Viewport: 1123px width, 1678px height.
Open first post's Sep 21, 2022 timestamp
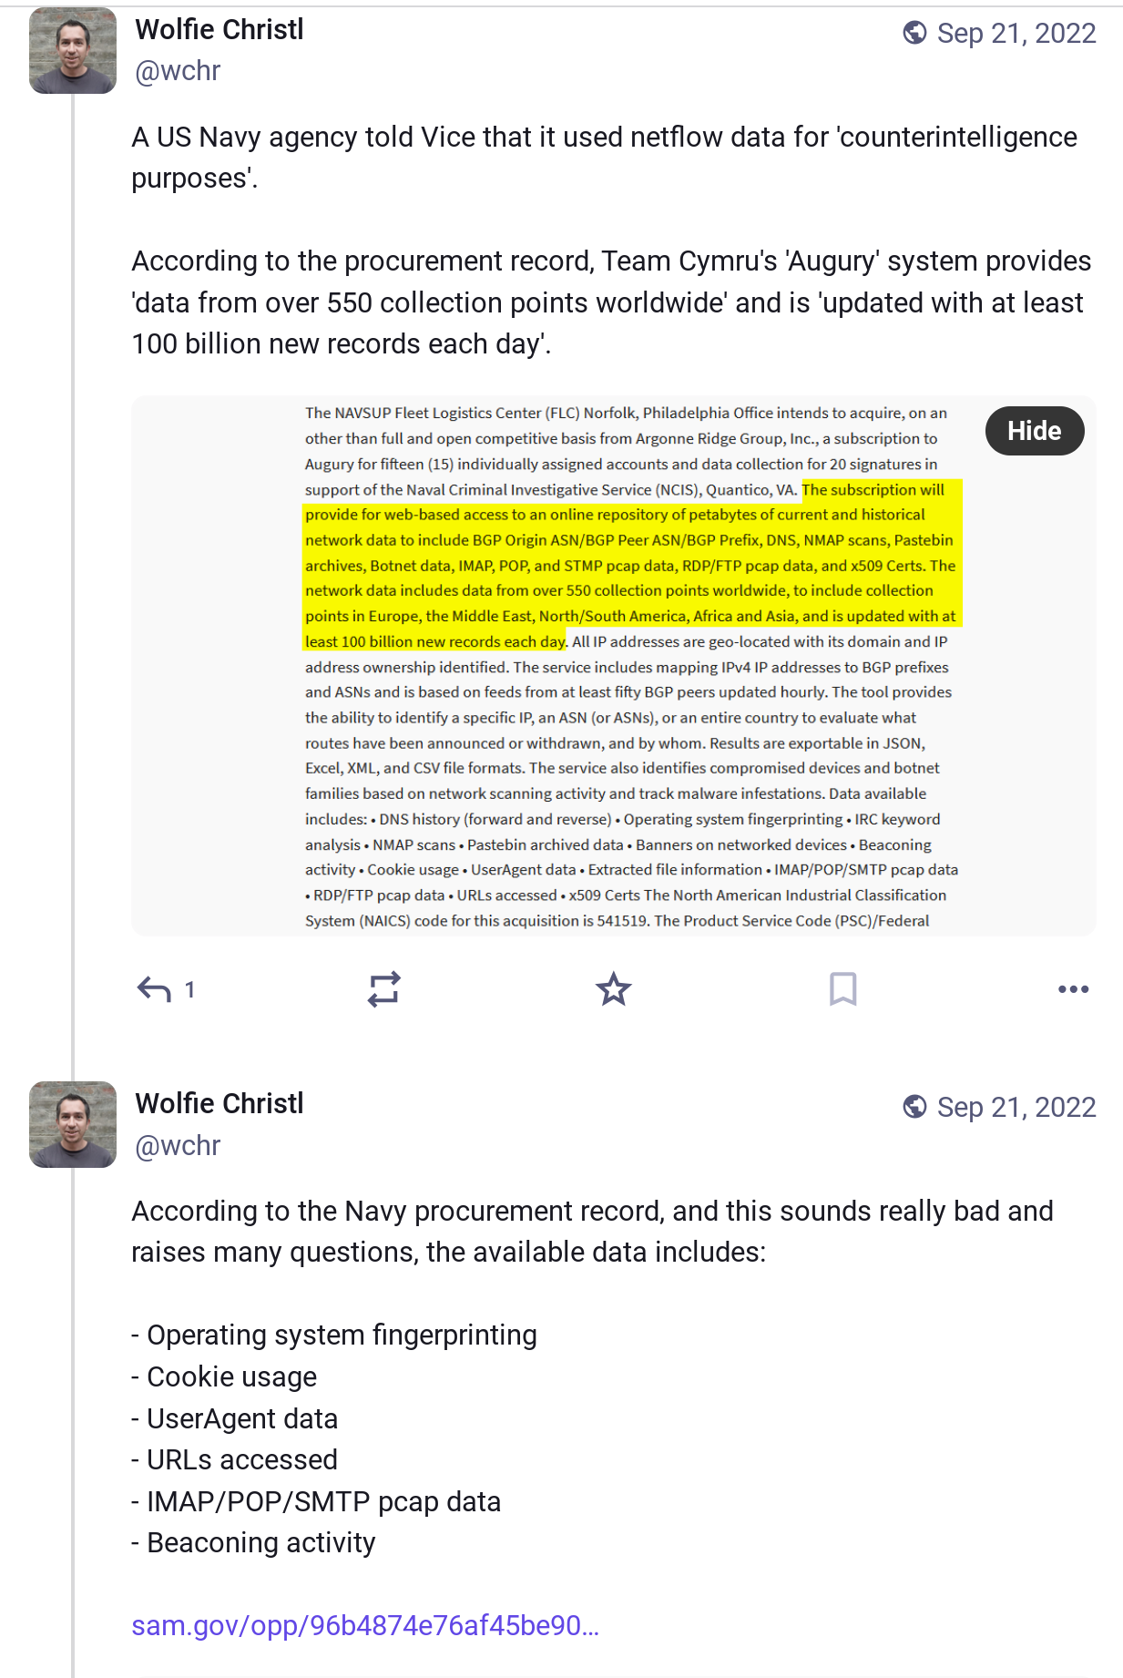coord(1016,34)
